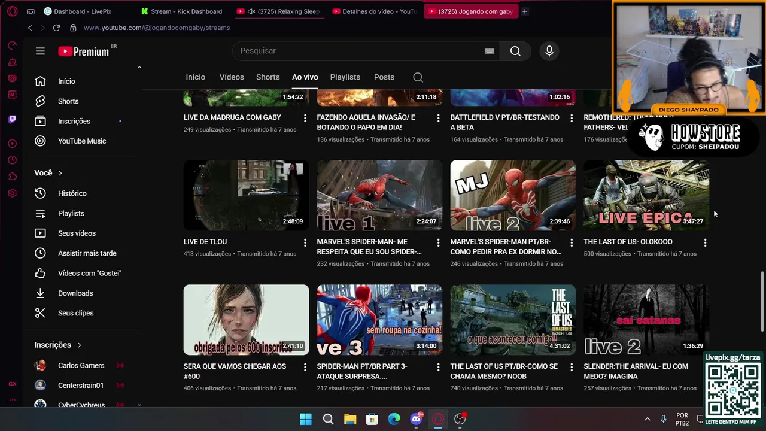Open the Opera main menu logo
Image resolution: width=766 pixels, height=431 pixels.
coord(13,11)
